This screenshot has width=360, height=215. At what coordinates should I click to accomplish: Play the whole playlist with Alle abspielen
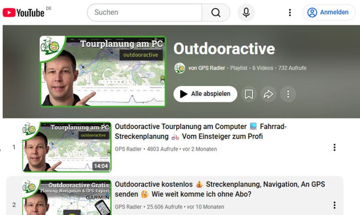pyautogui.click(x=205, y=94)
